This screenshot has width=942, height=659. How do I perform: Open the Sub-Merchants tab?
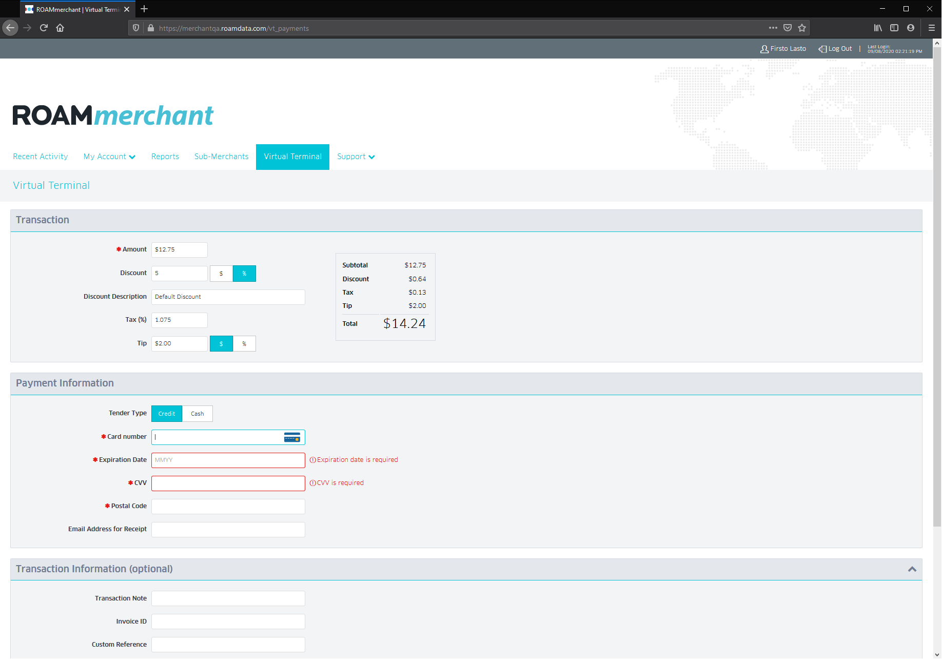(x=222, y=157)
